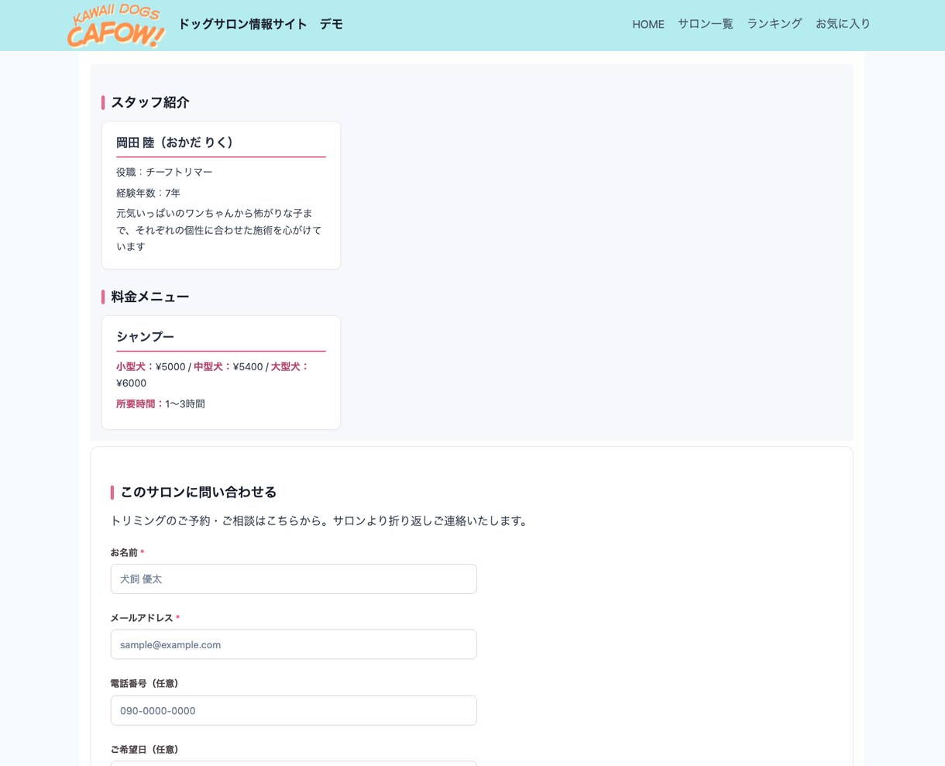Click the 電話番号（任意） label

[144, 683]
